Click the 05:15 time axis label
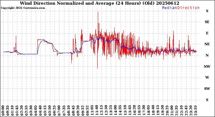This screenshot has height=117, width=215. point(45,110)
